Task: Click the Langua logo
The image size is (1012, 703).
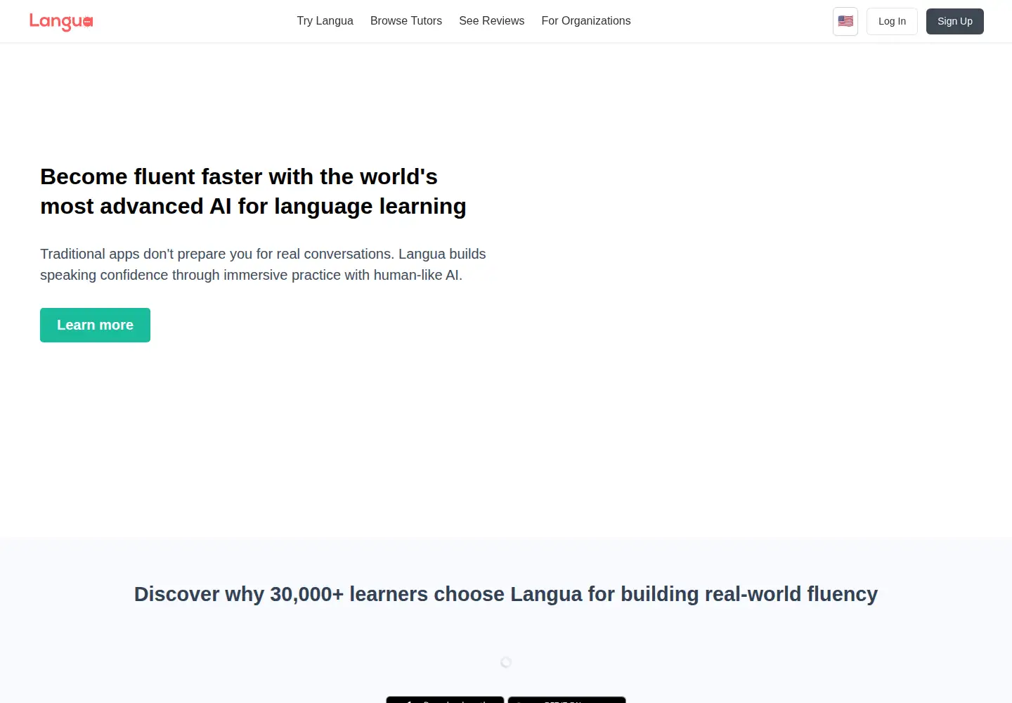Action: (61, 22)
